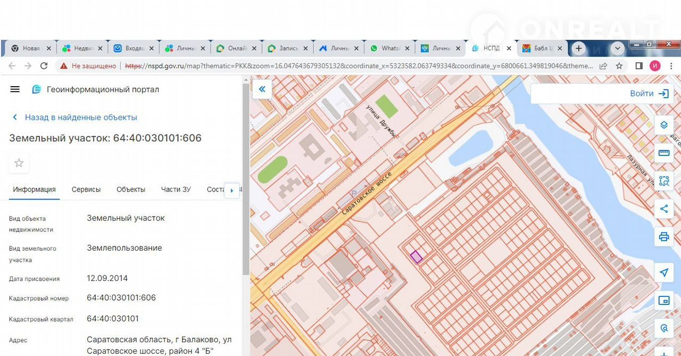This screenshot has height=356, width=681.
Task: Reload the page in the browser
Action: pyautogui.click(x=44, y=66)
